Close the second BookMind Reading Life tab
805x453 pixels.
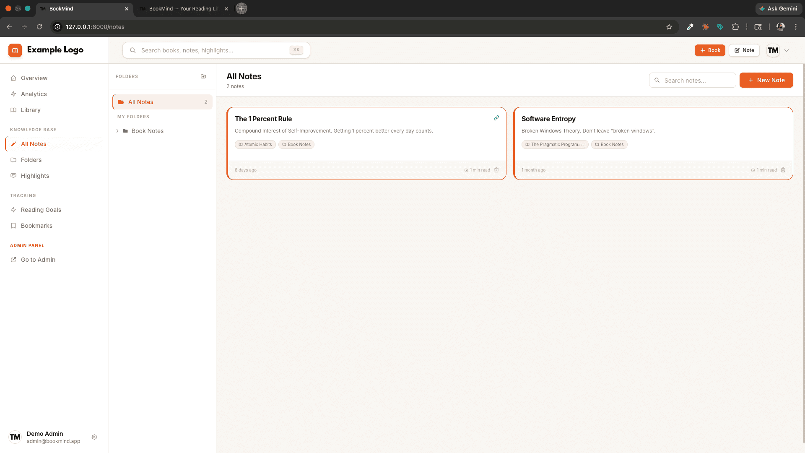pos(226,9)
